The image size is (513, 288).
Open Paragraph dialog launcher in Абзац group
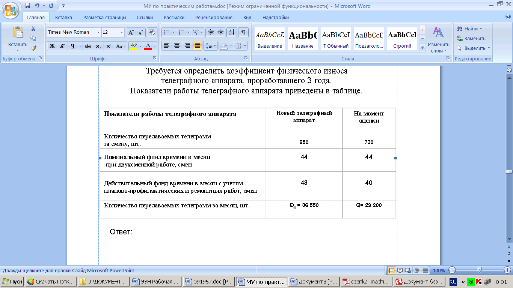(246, 58)
